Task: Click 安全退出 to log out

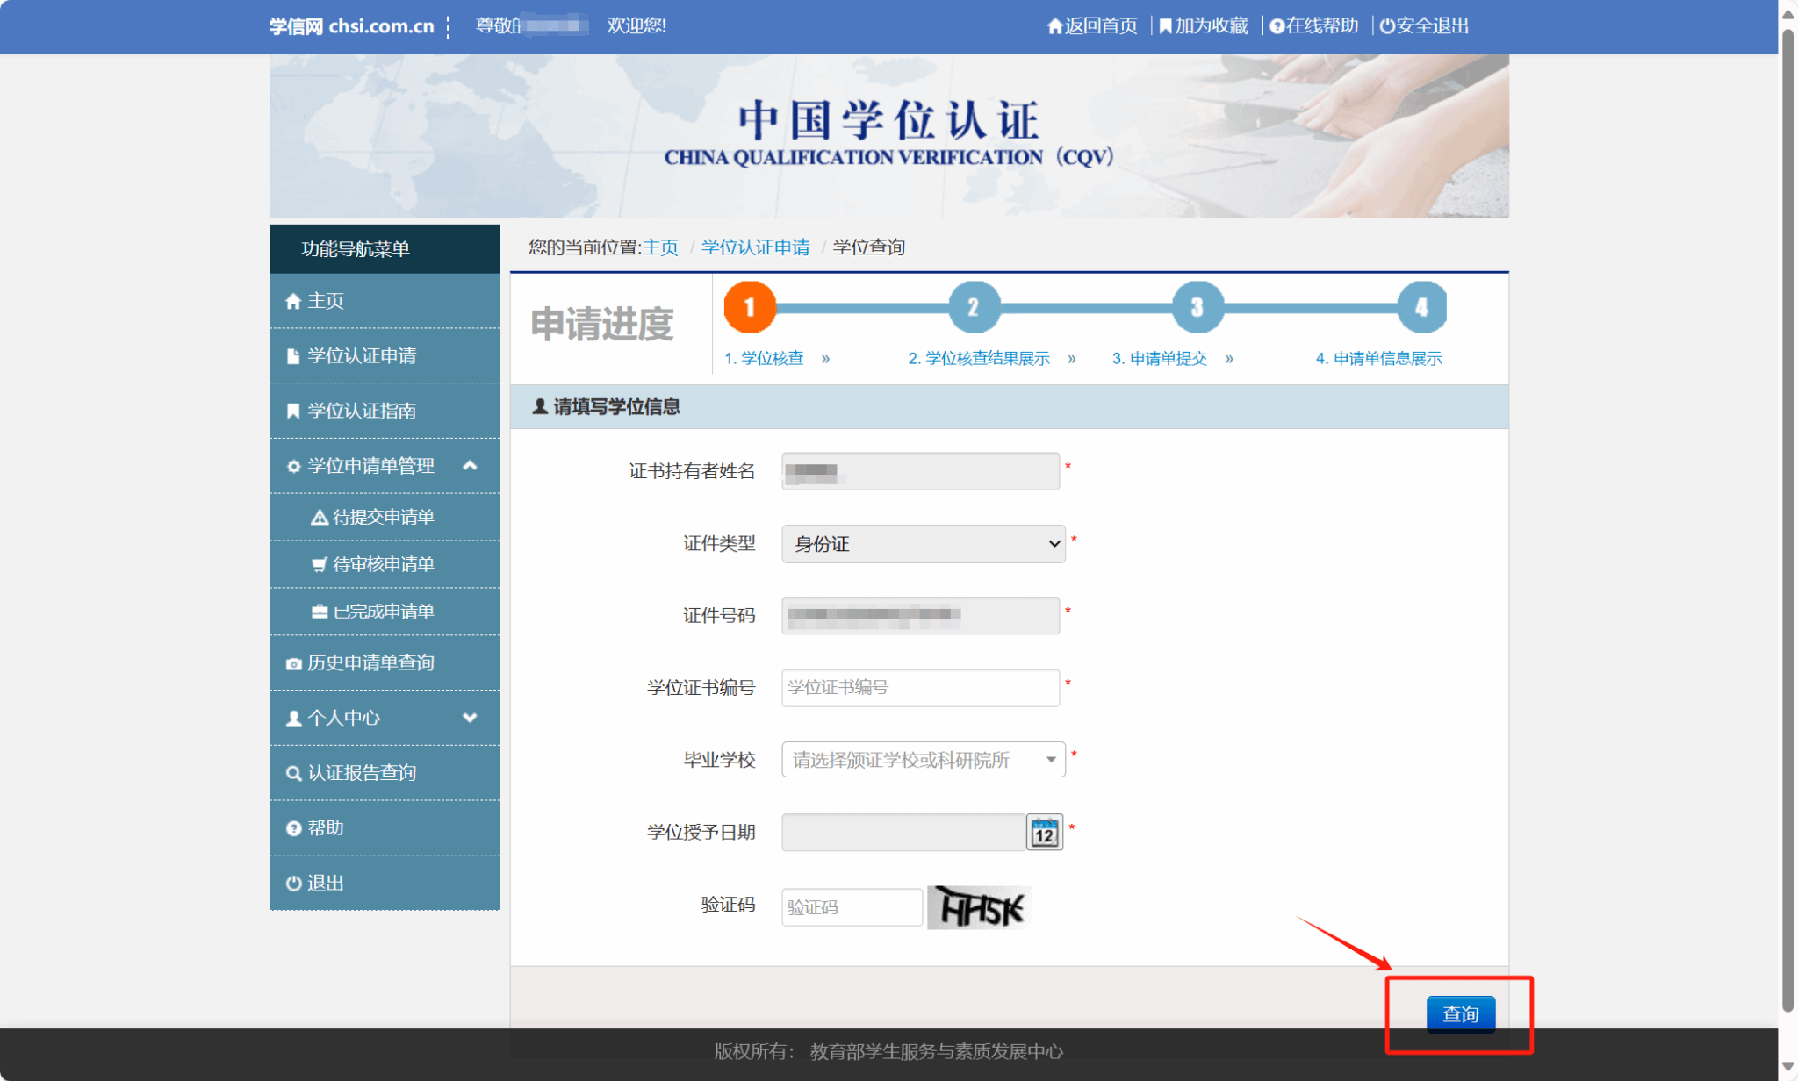Action: coord(1424,26)
